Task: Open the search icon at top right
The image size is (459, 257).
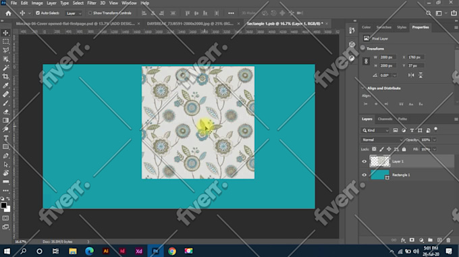Action: [428, 13]
